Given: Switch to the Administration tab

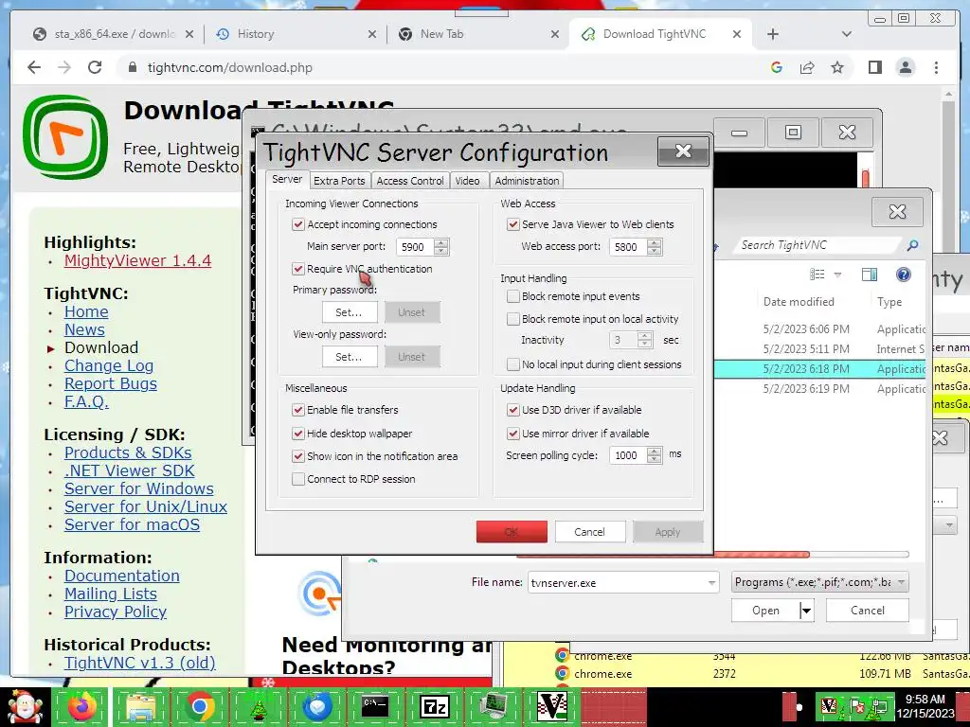Looking at the screenshot, I should pyautogui.click(x=527, y=181).
